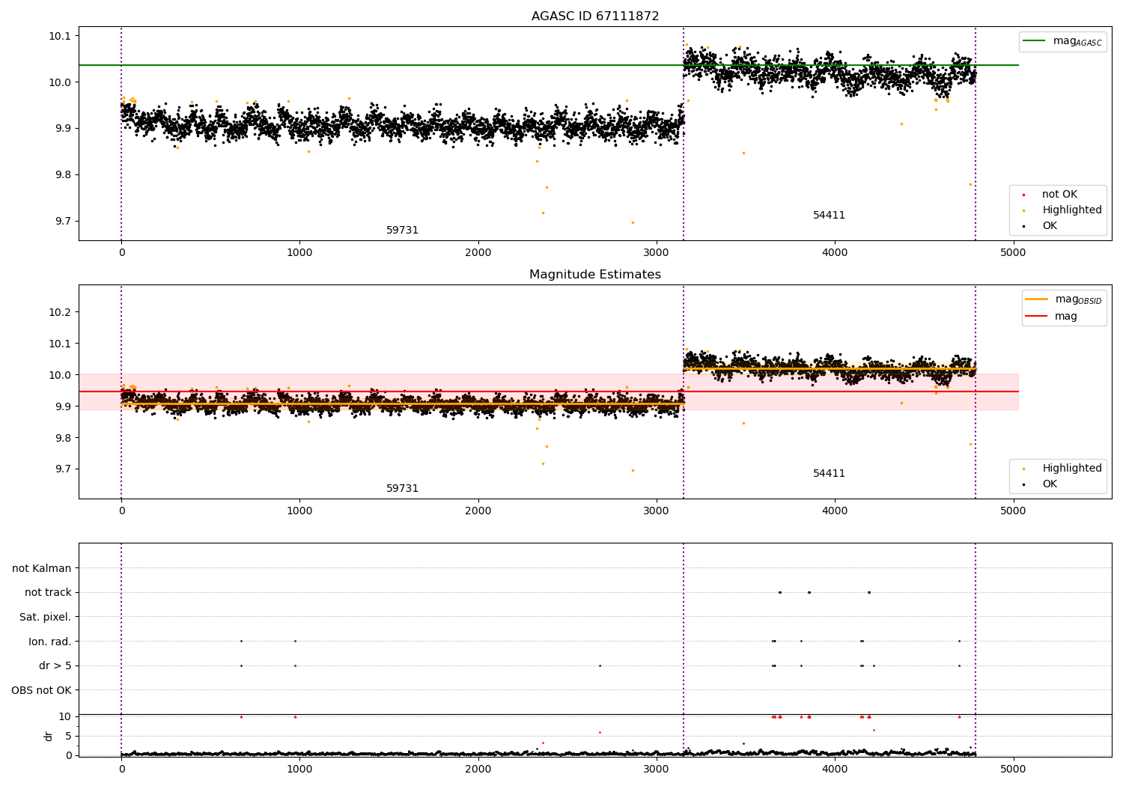Click the 3000 x-tick label in the top plot
The height and width of the screenshot is (786, 1123).
657,252
